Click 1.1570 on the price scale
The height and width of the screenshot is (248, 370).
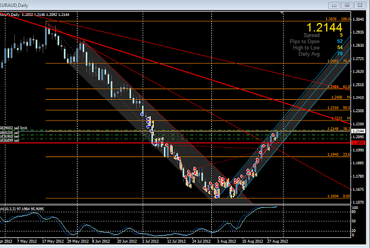(x=358, y=203)
